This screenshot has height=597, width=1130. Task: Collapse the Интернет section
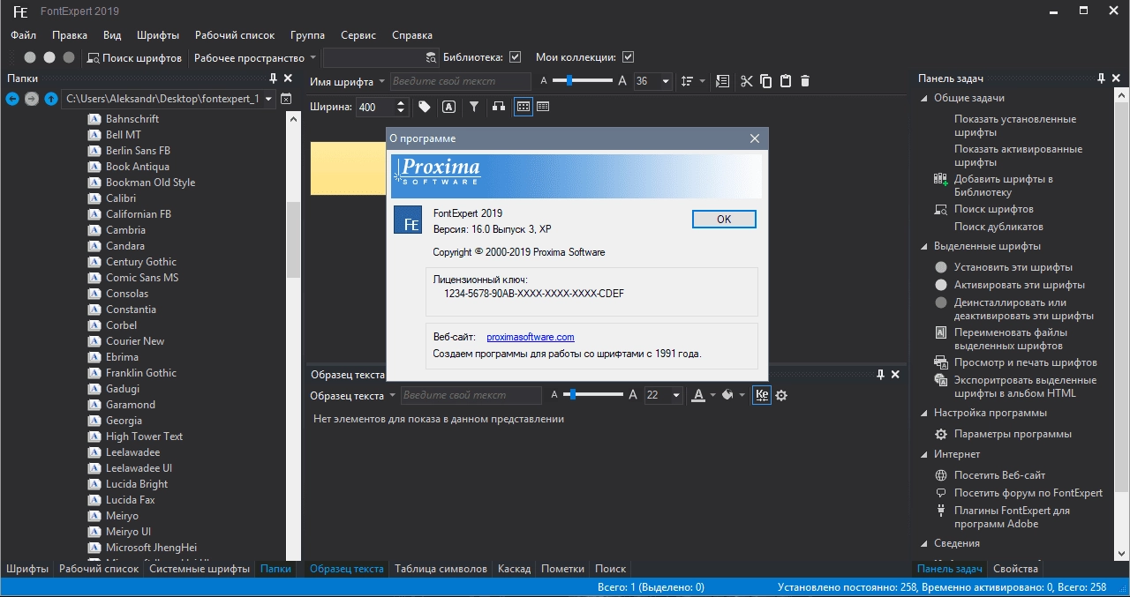[x=924, y=454]
